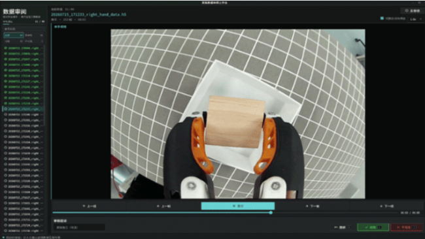
Task: Step back using the far-left previous button
Action: click(89, 206)
